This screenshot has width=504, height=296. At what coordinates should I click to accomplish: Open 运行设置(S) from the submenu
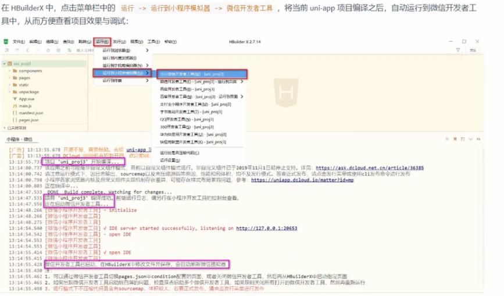201,160
